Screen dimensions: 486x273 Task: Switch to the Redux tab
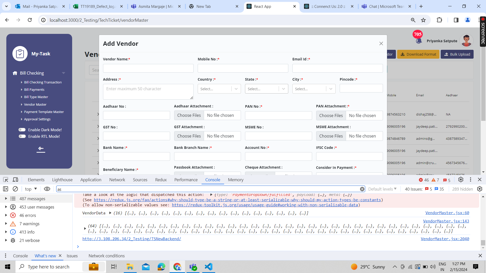161,180
